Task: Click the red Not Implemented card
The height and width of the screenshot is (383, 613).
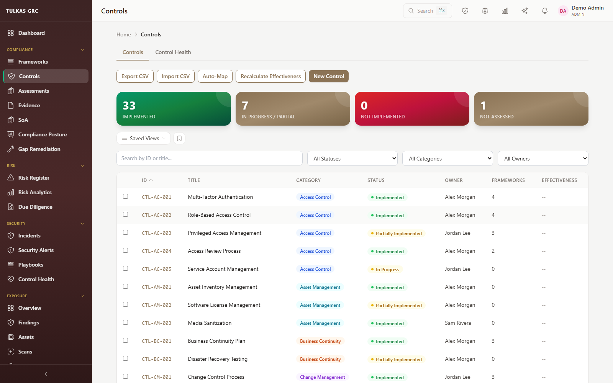Action: click(412, 109)
